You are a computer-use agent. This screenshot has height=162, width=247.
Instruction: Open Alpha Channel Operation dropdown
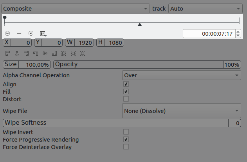coord(182,75)
